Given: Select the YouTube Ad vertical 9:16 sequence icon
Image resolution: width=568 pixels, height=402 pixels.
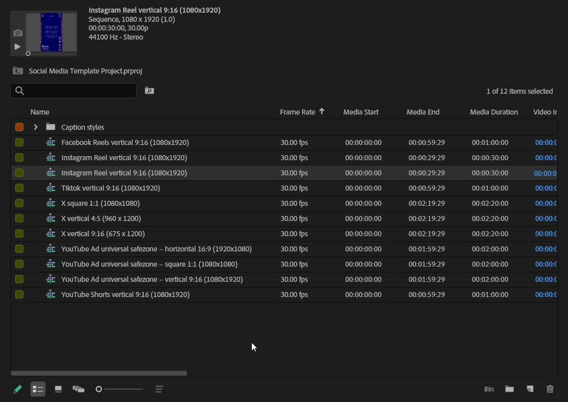Looking at the screenshot, I should pyautogui.click(x=51, y=279).
